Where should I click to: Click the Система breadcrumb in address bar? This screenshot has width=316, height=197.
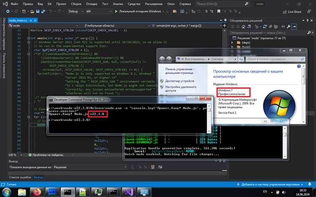point(217,59)
